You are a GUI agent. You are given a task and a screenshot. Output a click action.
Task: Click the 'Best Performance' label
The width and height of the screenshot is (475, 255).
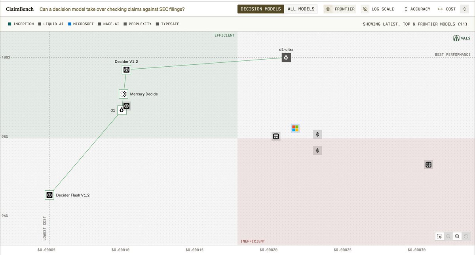click(452, 54)
